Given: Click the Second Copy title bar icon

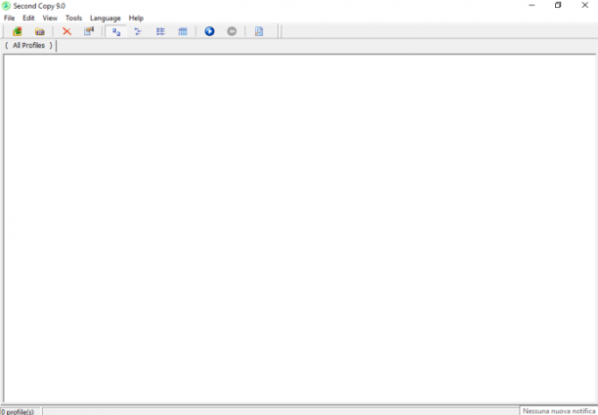Looking at the screenshot, I should tap(6, 6).
